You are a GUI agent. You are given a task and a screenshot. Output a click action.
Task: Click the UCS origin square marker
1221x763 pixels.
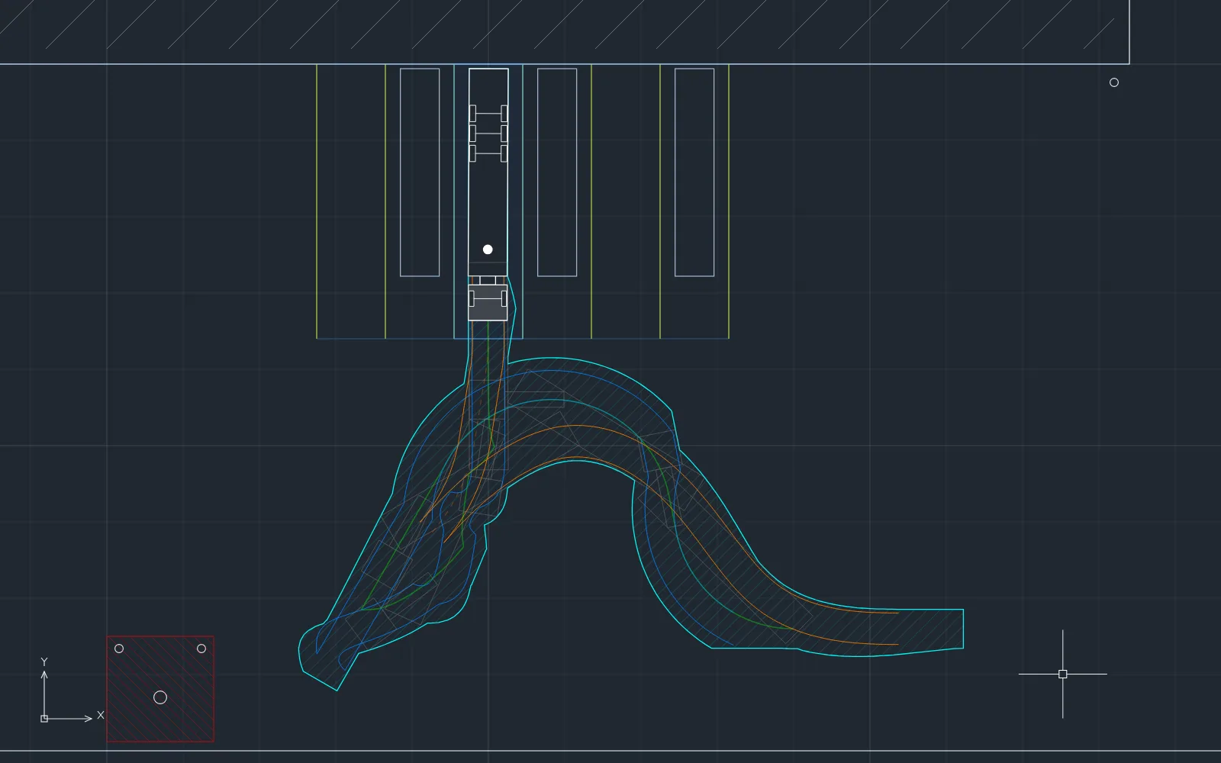(44, 719)
